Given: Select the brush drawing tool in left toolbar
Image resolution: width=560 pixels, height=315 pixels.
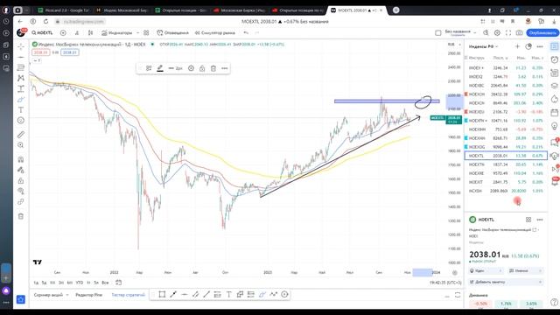Looking at the screenshot, I should [x=21, y=99].
